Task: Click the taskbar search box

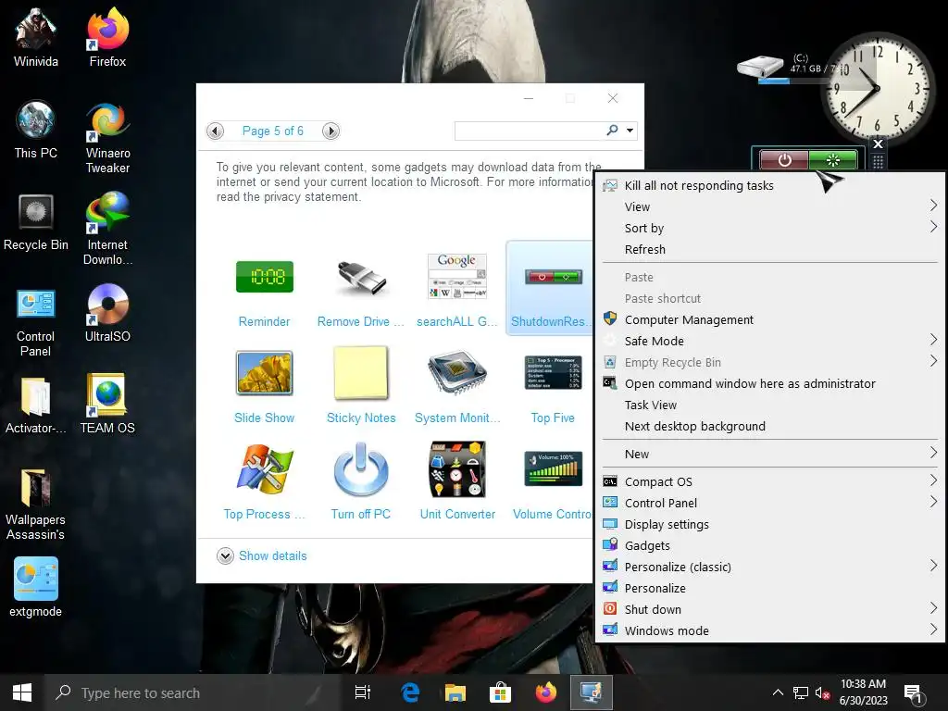Action: click(193, 692)
